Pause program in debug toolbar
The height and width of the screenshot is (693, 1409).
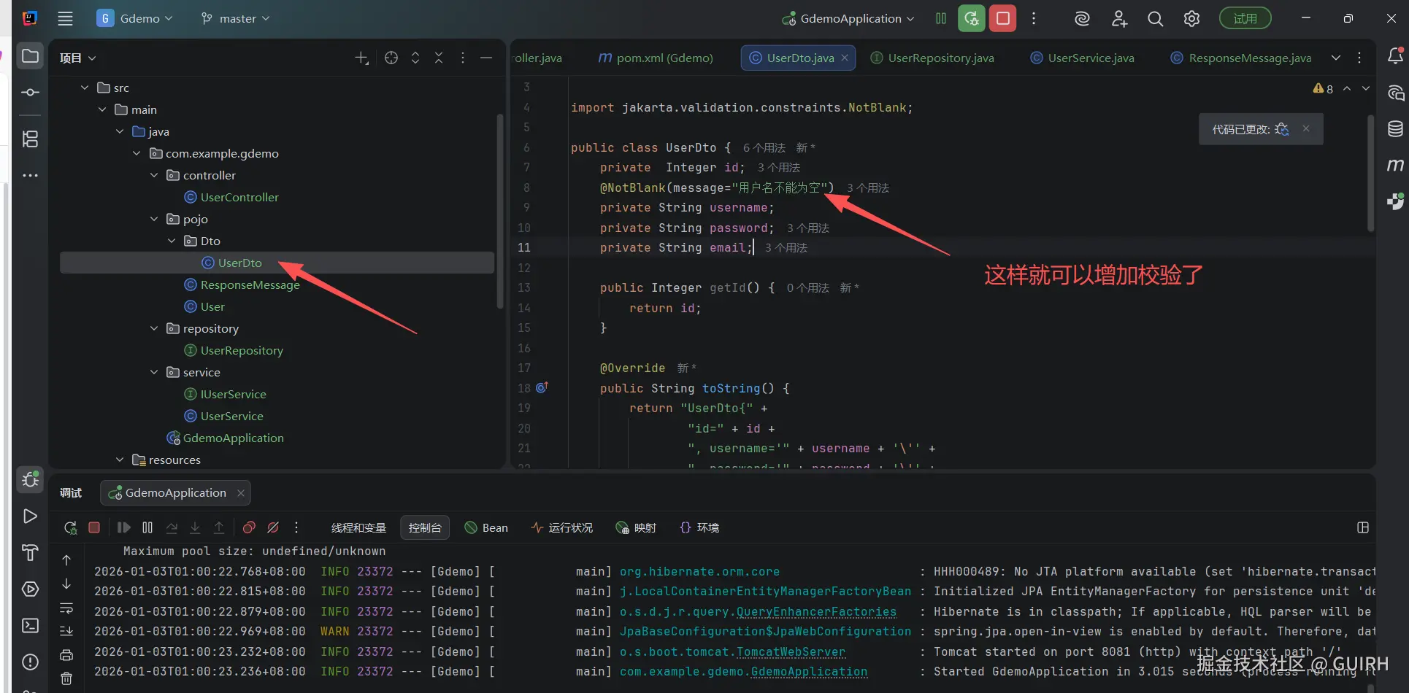[x=147, y=527]
